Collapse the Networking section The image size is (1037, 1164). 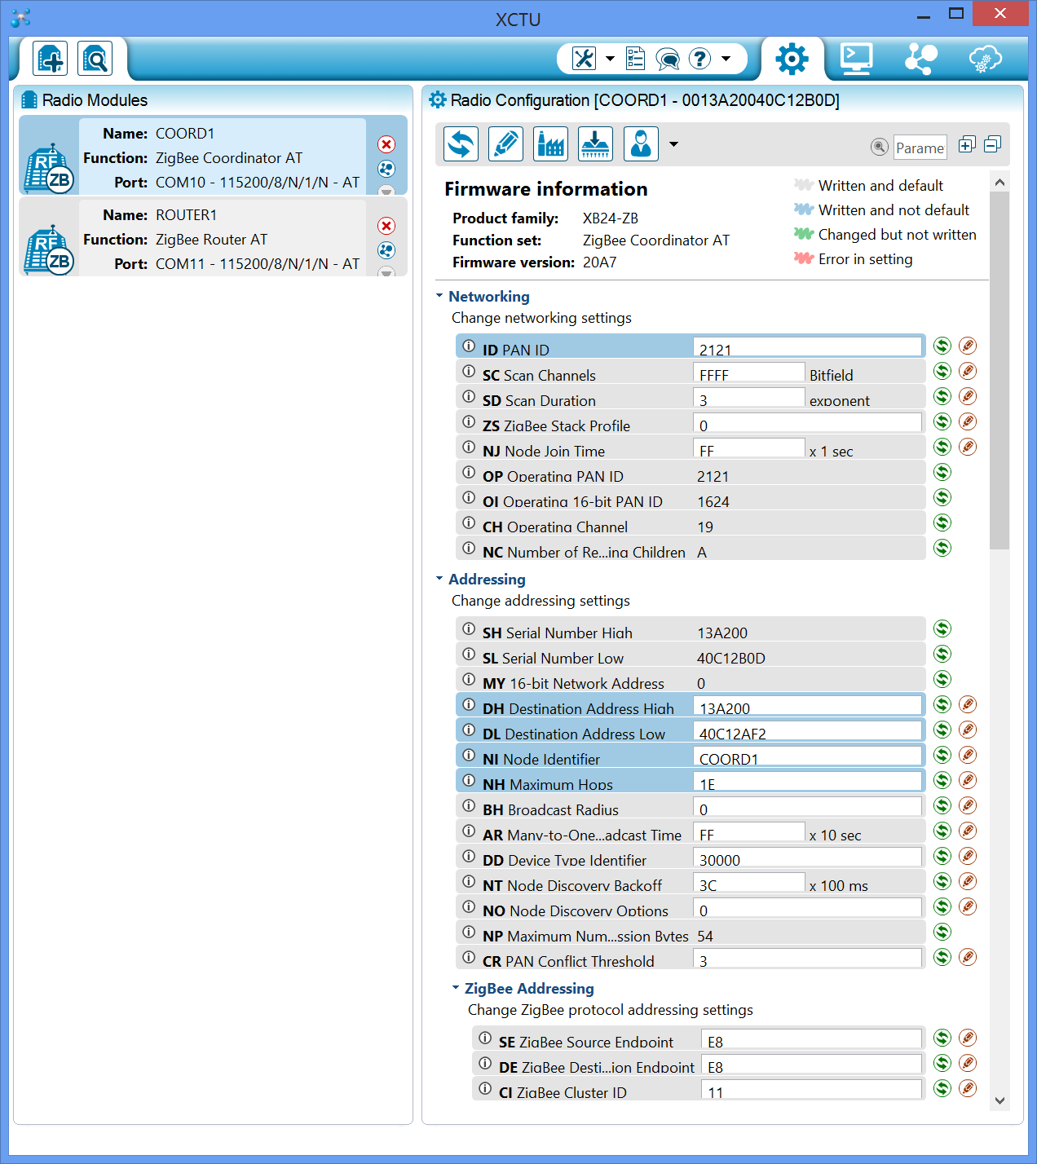point(439,296)
